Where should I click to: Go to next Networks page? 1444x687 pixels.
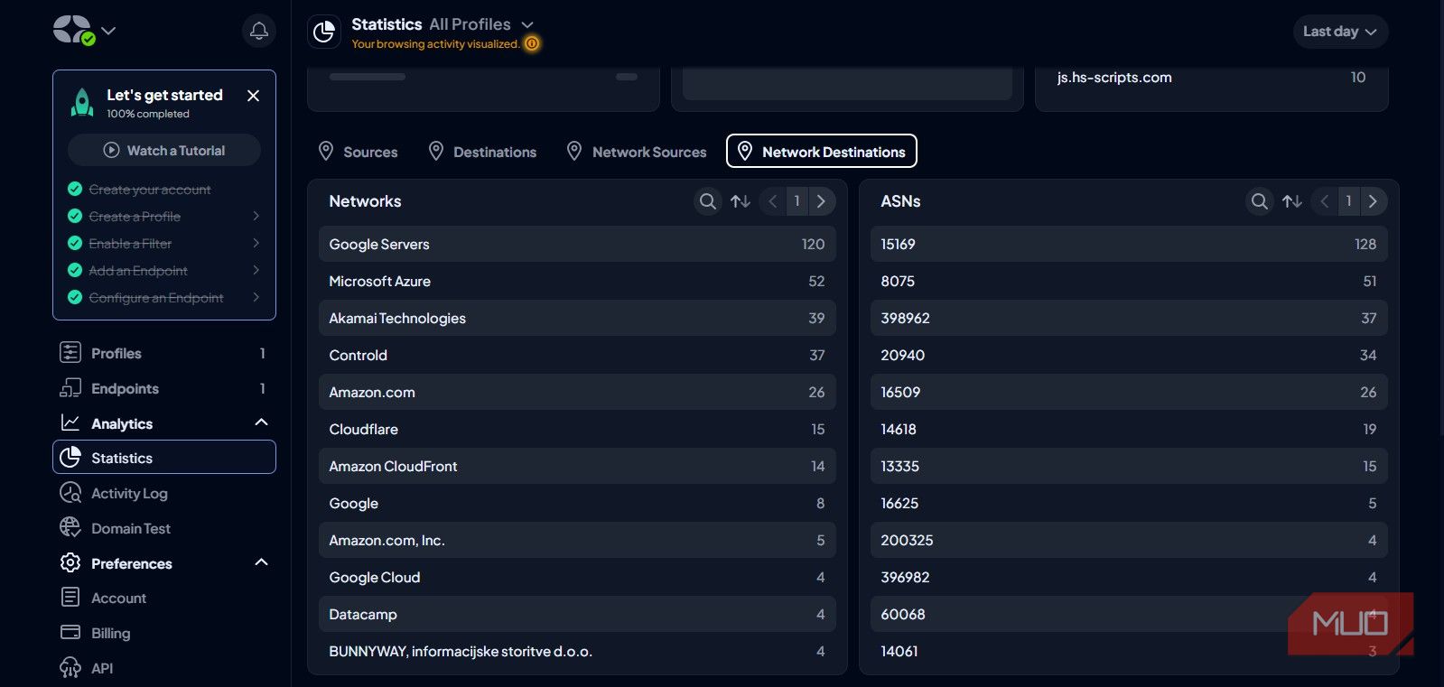point(821,201)
